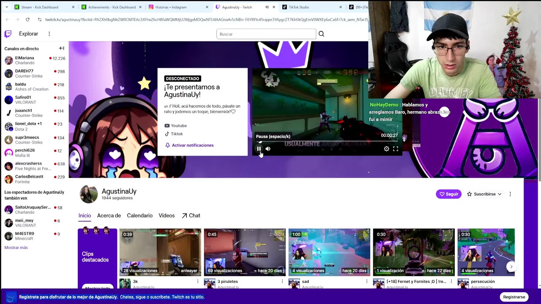The height and width of the screenshot is (304, 541).
Task: Mute the video player volume icon
Action: (x=268, y=149)
